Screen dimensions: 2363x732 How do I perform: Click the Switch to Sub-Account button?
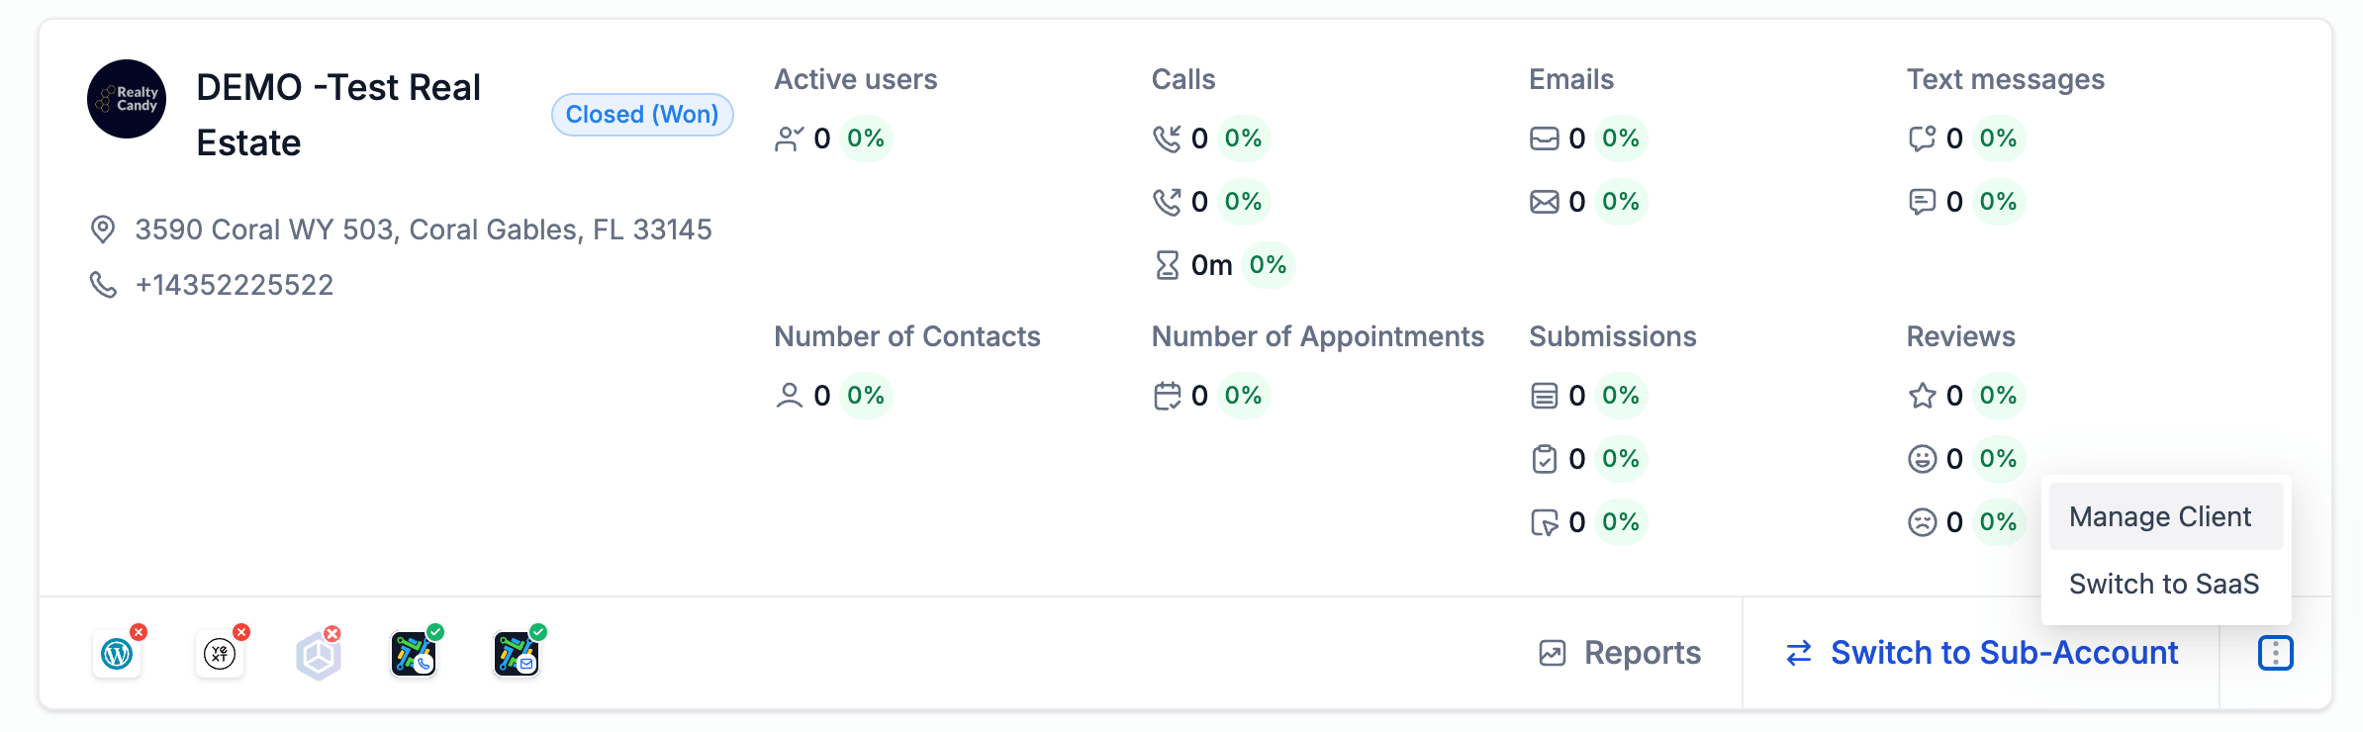[1982, 653]
